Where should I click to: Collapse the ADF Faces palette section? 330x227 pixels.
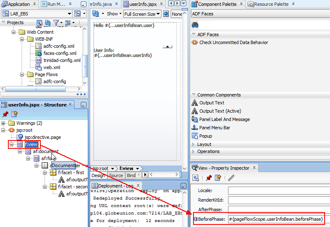[194, 34]
